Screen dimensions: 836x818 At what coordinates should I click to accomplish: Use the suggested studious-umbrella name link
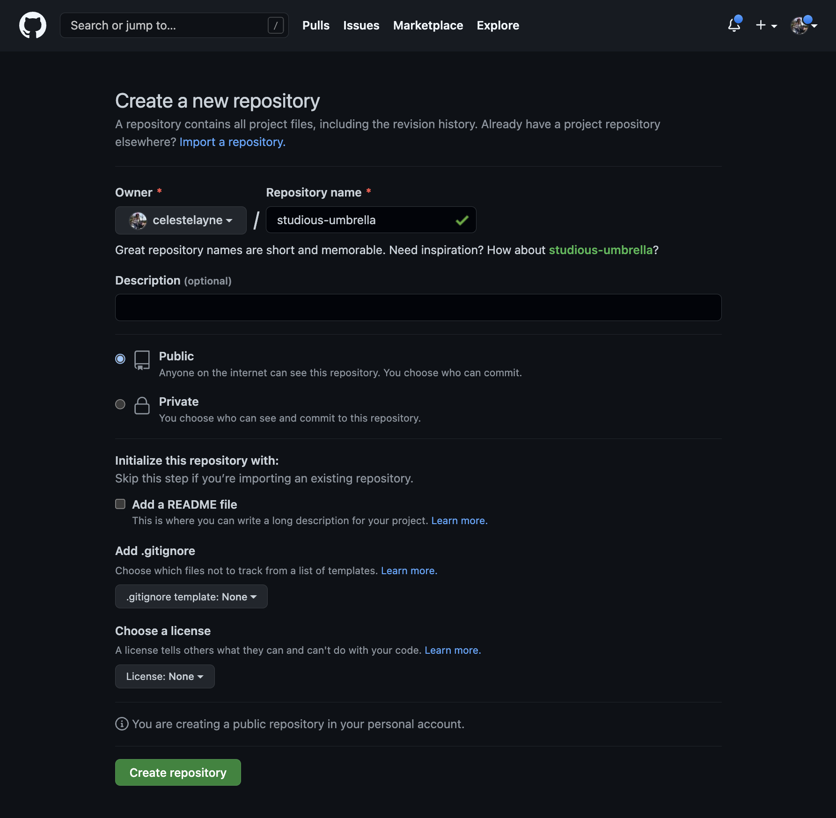point(601,250)
